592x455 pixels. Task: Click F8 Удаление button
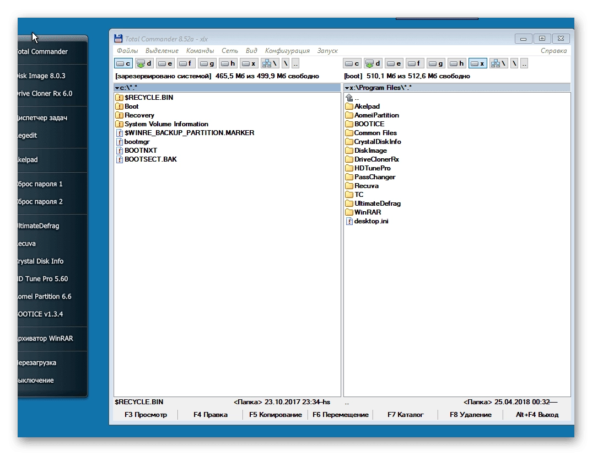coord(470,415)
